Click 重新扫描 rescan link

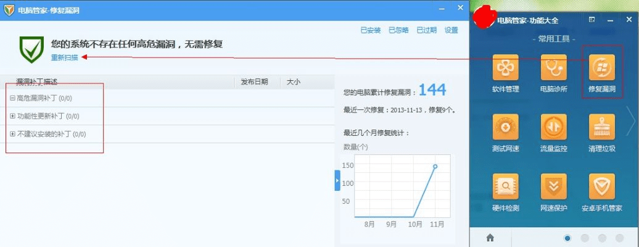[64, 57]
